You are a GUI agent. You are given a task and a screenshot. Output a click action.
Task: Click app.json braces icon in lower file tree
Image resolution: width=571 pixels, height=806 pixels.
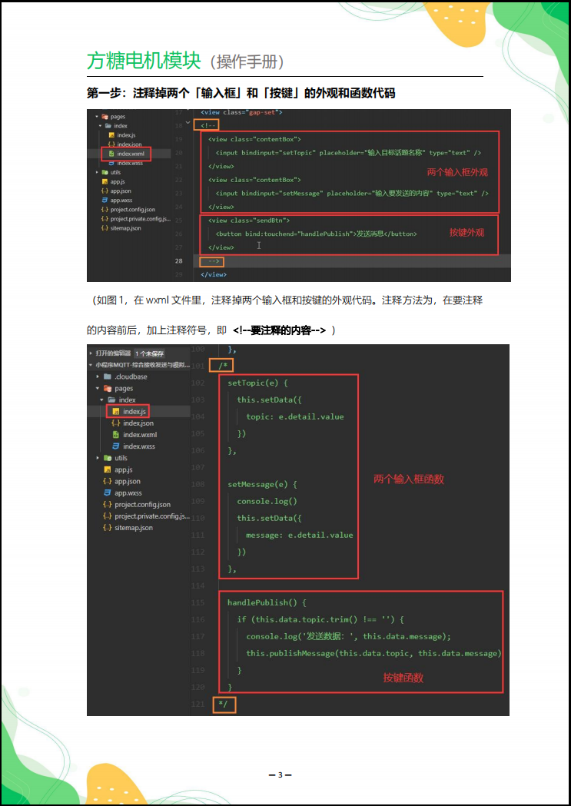[108, 481]
